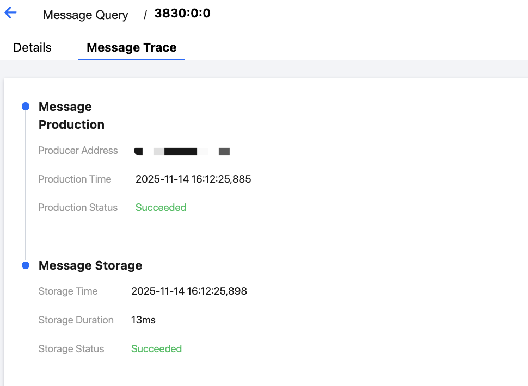Click the Message Storage heading

click(90, 265)
